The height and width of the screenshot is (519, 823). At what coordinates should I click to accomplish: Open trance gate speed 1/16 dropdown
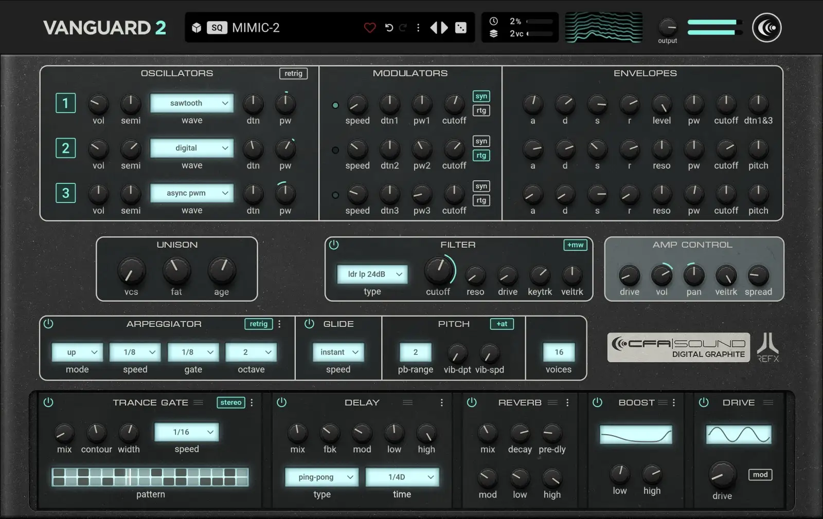click(x=187, y=432)
